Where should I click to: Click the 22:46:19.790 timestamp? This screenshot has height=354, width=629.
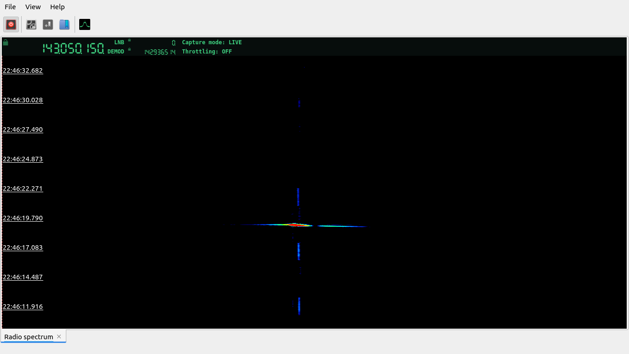click(23, 218)
